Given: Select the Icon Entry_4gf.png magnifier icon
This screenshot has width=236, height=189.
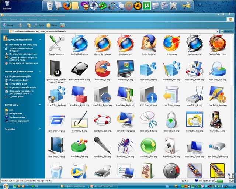Looking at the screenshot, I should click(218, 69).
